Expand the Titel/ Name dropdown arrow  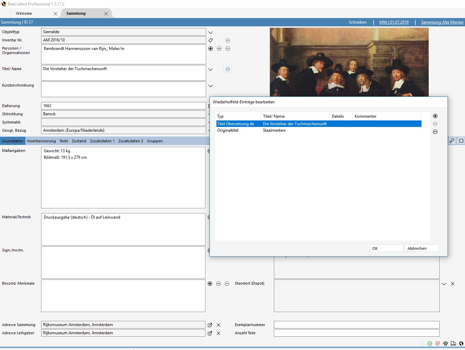211,69
